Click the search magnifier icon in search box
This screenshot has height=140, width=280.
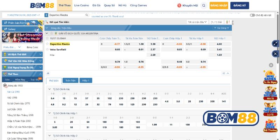click(x=86, y=15)
